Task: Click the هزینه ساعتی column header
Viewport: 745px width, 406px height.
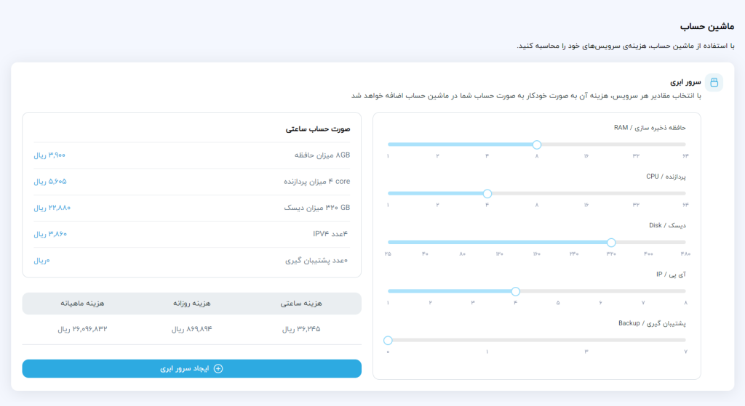Action: click(300, 304)
